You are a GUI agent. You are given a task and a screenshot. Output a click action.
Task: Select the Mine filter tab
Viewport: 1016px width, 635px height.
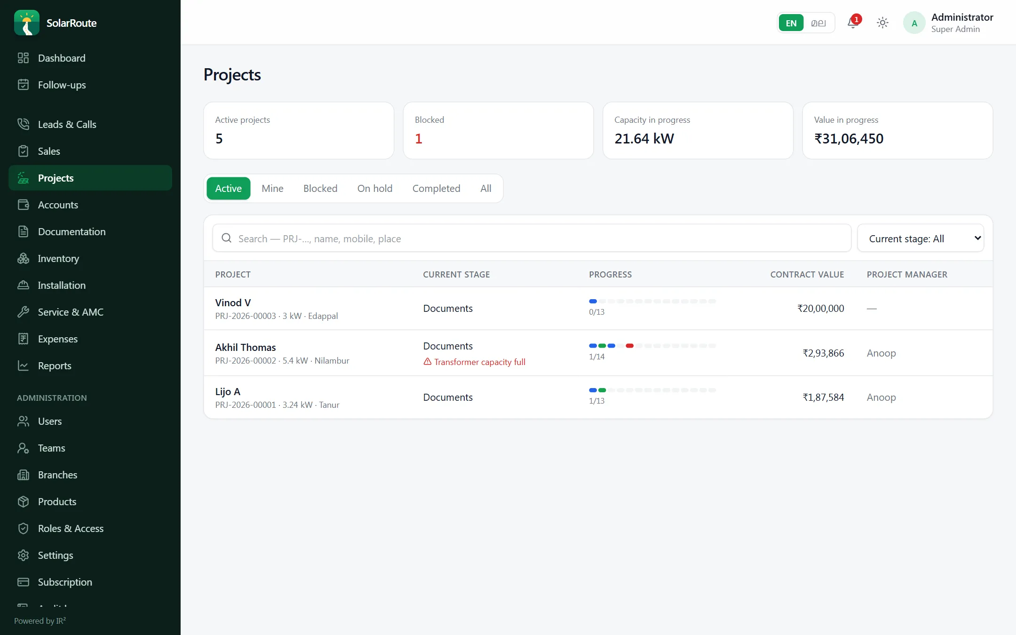coord(272,188)
